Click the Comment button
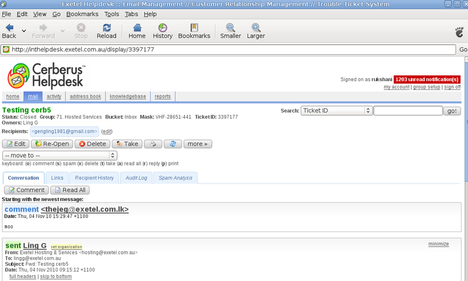Screen dimensions: 468x281 pos(26,190)
